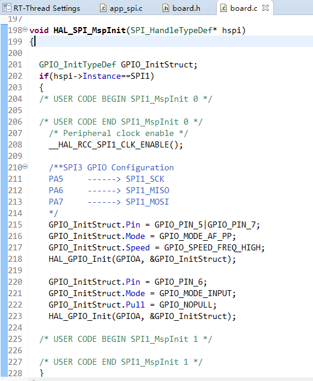Click the empty line 219
Screen dimensions: 313x381
tap(170, 270)
